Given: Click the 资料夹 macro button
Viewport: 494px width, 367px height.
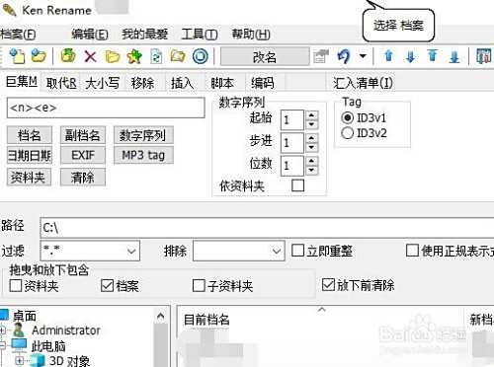Looking at the screenshot, I should [x=29, y=178].
